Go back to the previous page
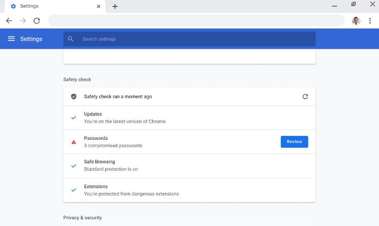 click(x=9, y=21)
